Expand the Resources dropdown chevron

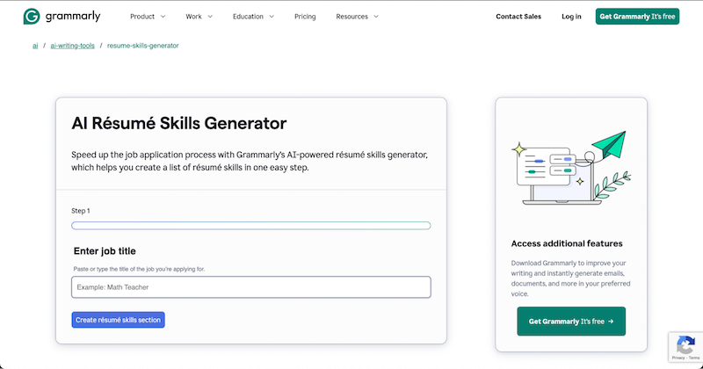pos(376,17)
